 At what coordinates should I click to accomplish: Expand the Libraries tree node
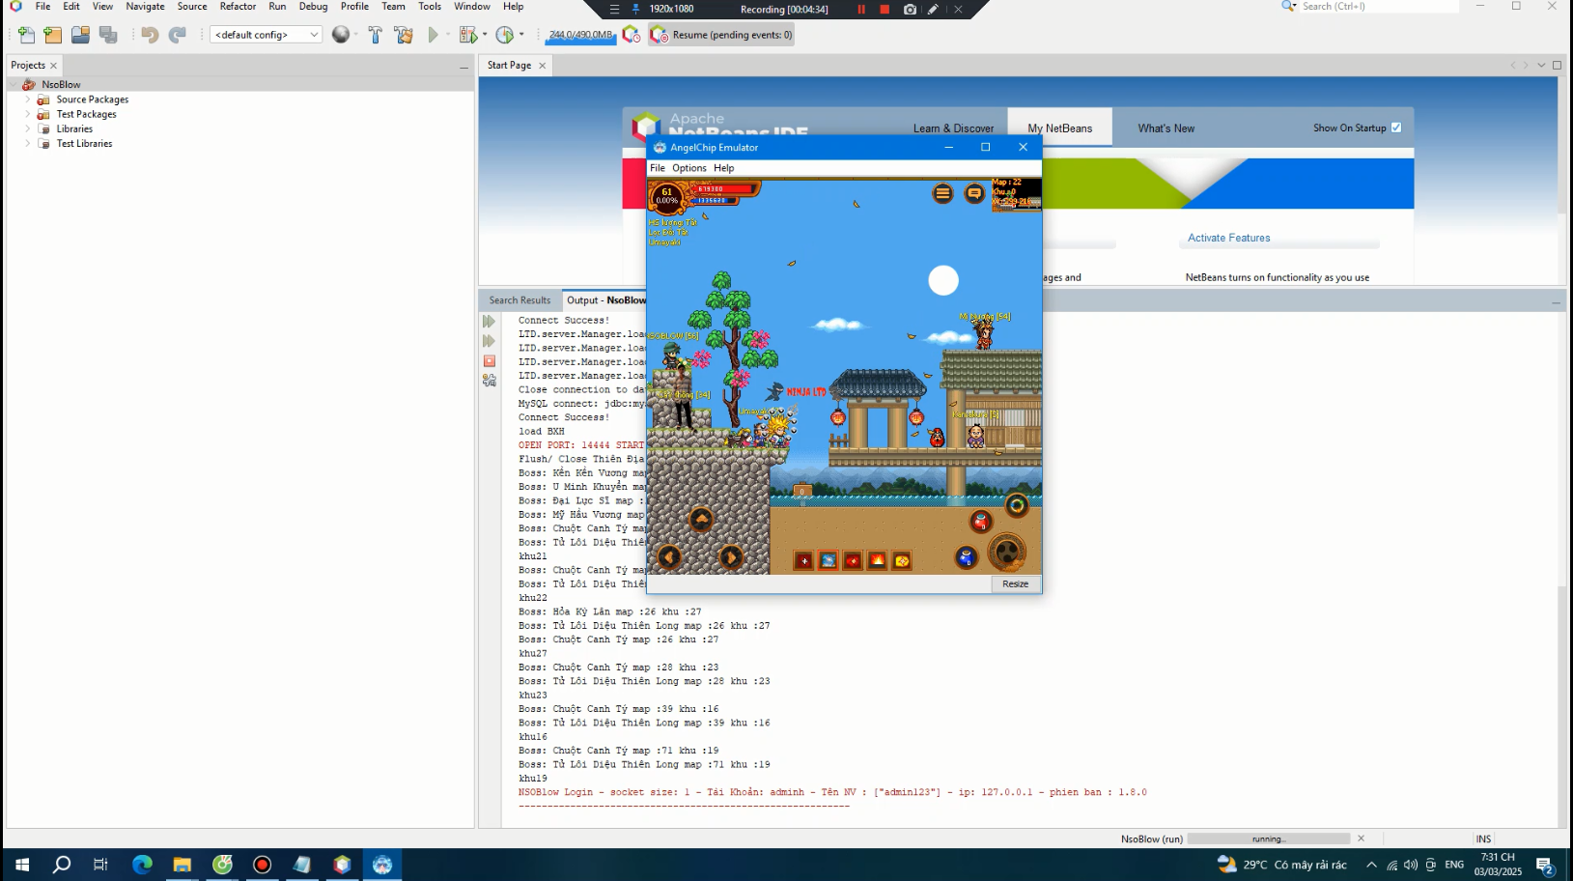(x=27, y=128)
